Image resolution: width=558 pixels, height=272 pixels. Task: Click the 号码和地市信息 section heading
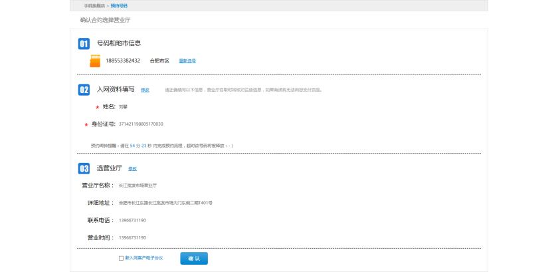coord(119,43)
